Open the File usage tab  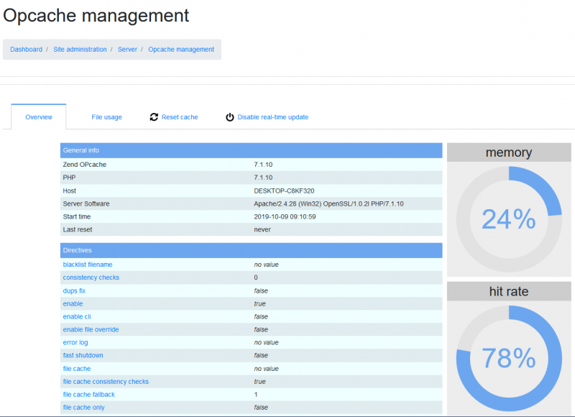[x=106, y=116]
